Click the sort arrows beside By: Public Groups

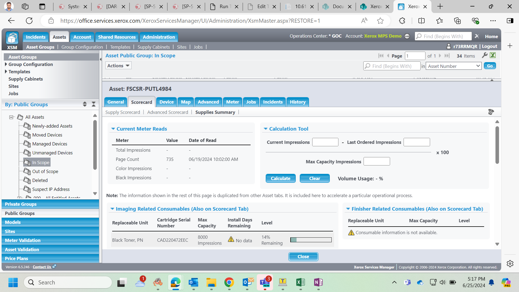(85, 104)
